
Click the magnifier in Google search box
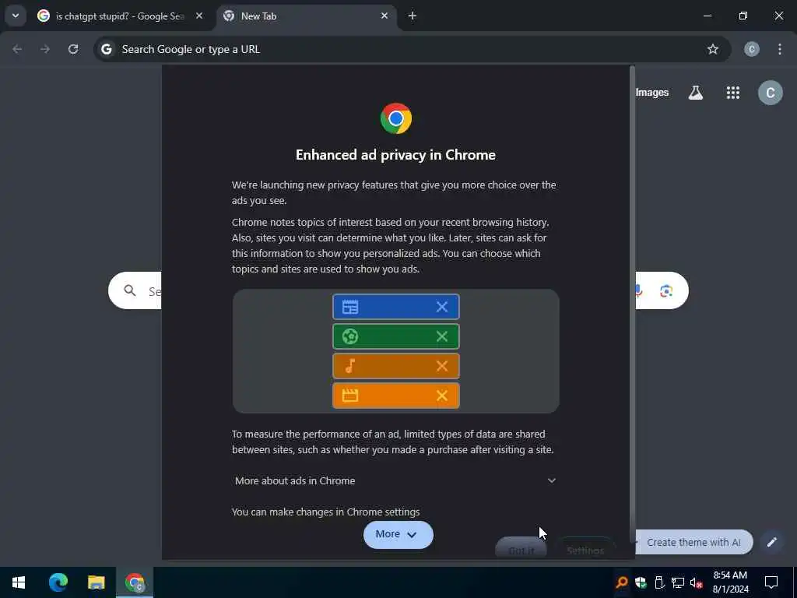(x=130, y=290)
